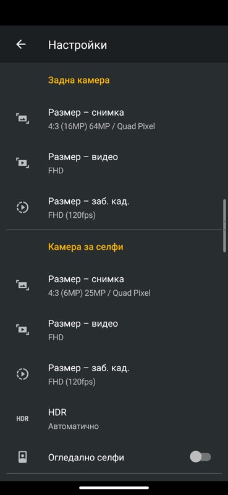Click the settings list scrollbar
The width and height of the screenshot is (228, 495).
(224, 225)
